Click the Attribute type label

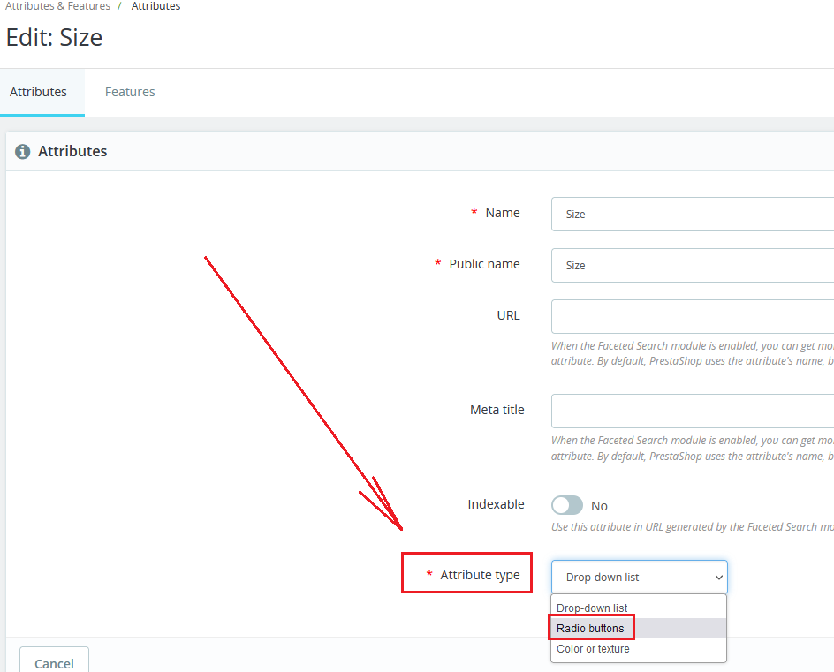click(x=480, y=575)
